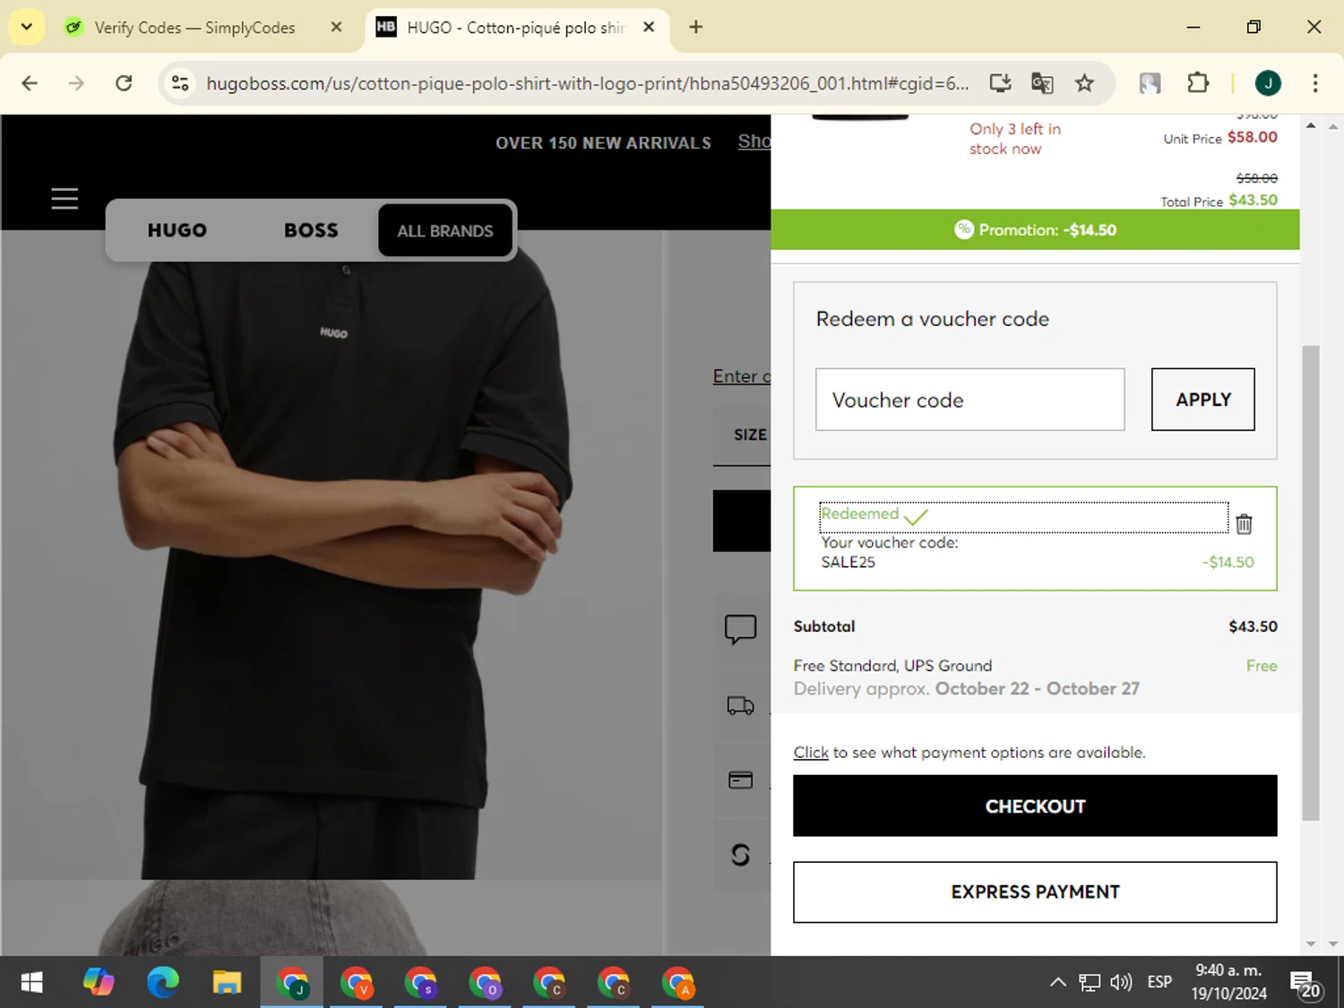Open Chrome profile avatar J
1344x1008 pixels.
pos(1268,83)
